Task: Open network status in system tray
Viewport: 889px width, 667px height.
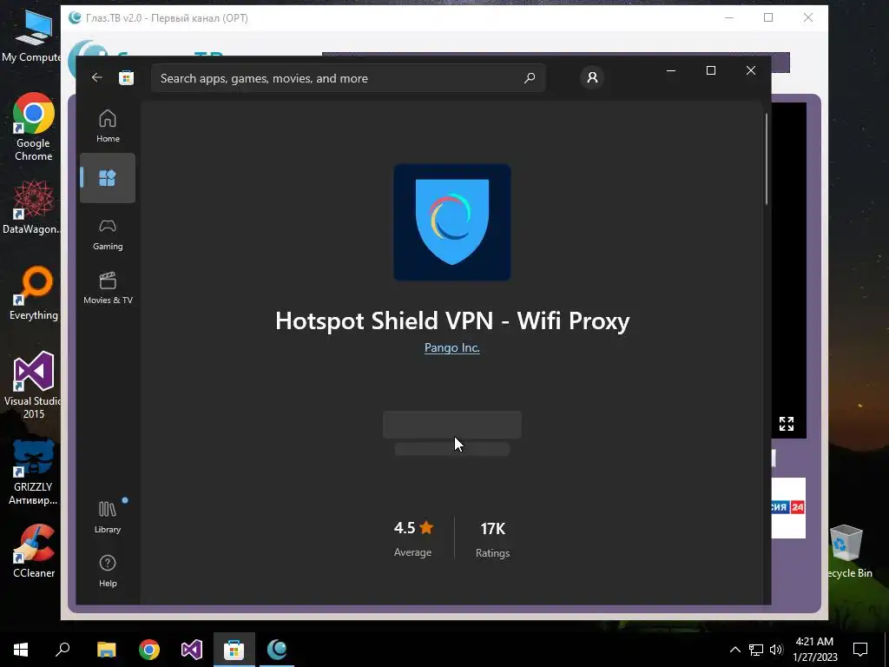Action: (x=756, y=650)
